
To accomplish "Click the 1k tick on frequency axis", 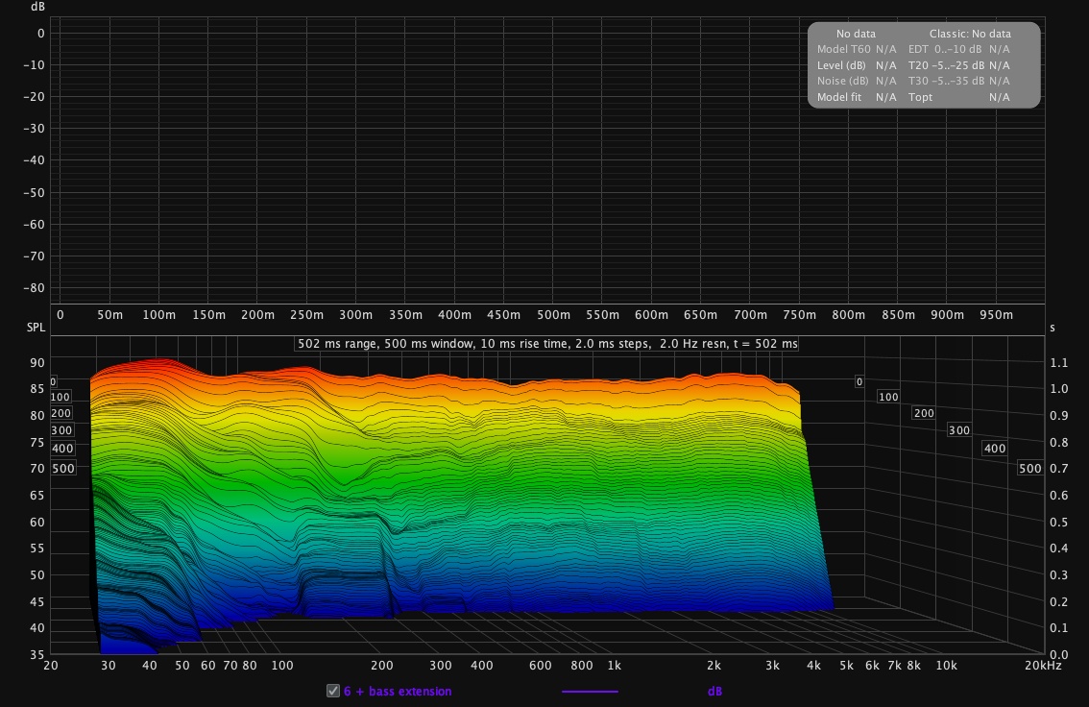I will (614, 665).
